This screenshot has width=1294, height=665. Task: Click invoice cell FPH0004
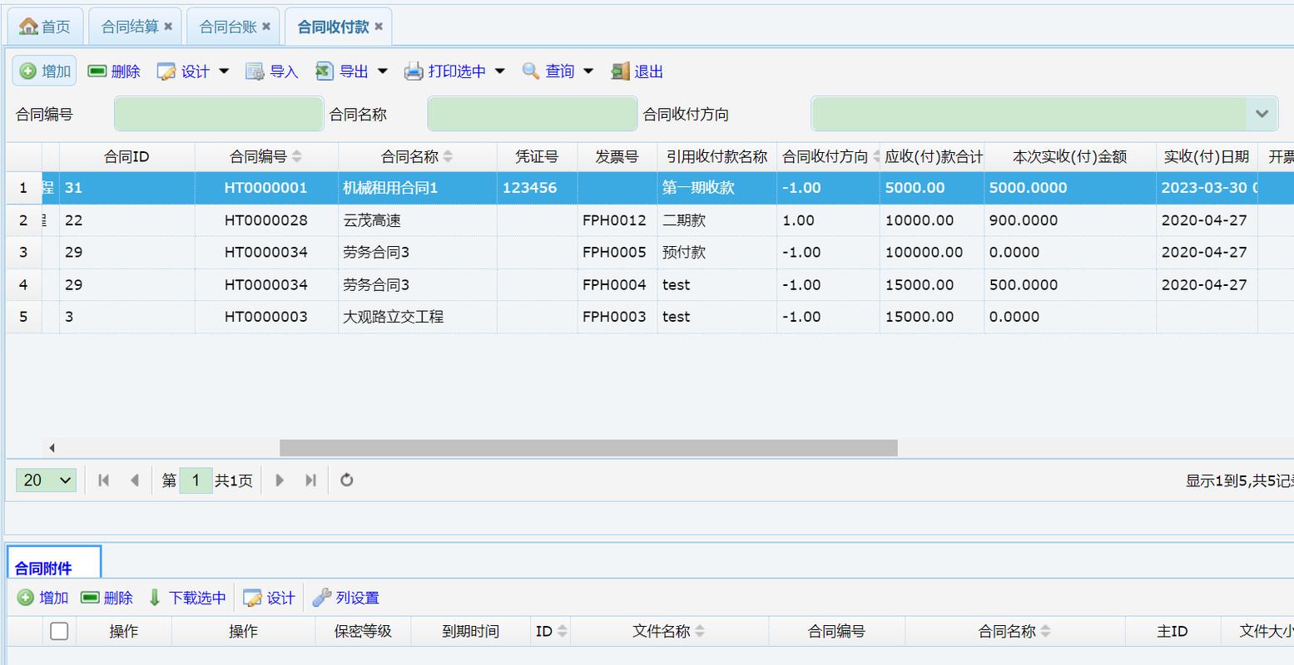(x=617, y=284)
